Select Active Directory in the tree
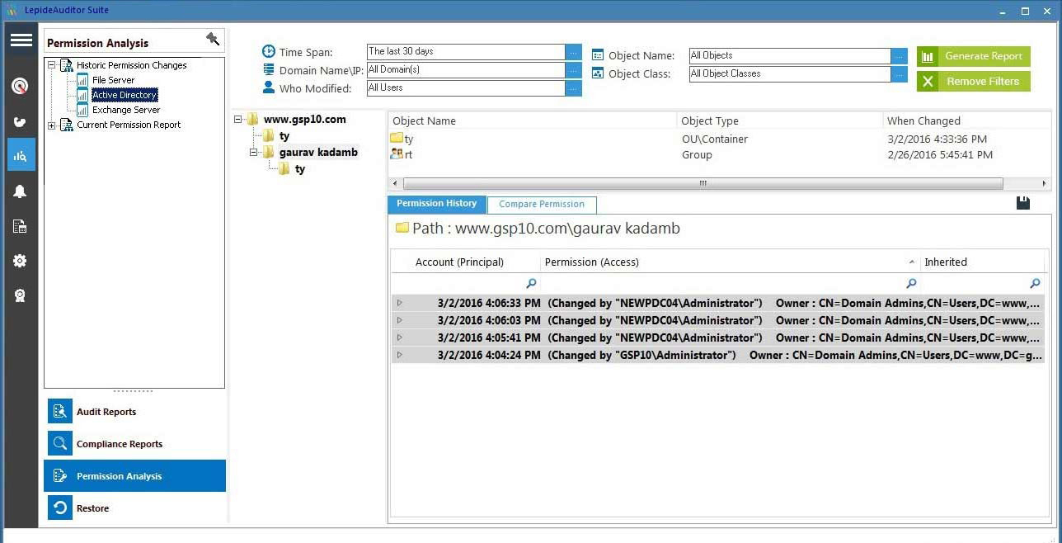1062x543 pixels. (x=125, y=95)
